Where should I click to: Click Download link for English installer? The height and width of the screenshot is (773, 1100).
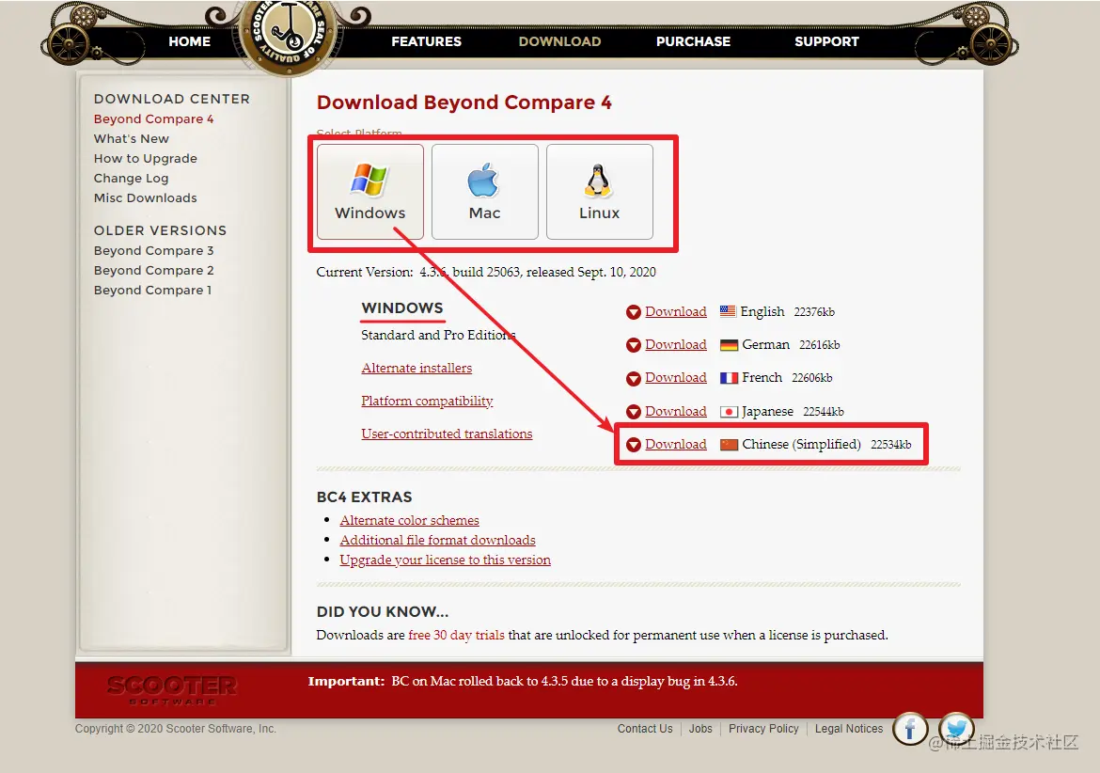[x=676, y=311]
